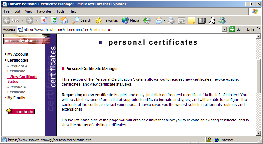Go to the Home page icon

[x=64, y=20]
